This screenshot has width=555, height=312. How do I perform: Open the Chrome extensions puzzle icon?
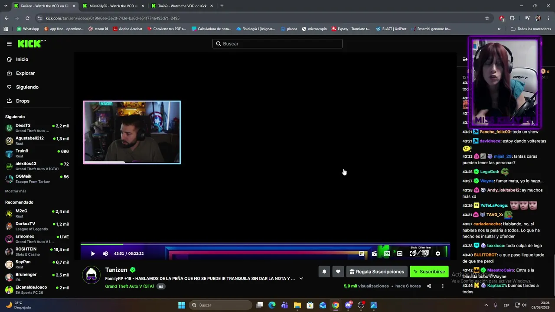512,18
